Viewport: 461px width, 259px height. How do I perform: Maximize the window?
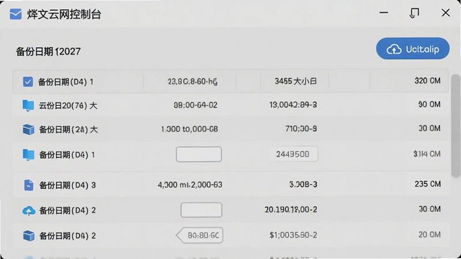click(x=414, y=13)
